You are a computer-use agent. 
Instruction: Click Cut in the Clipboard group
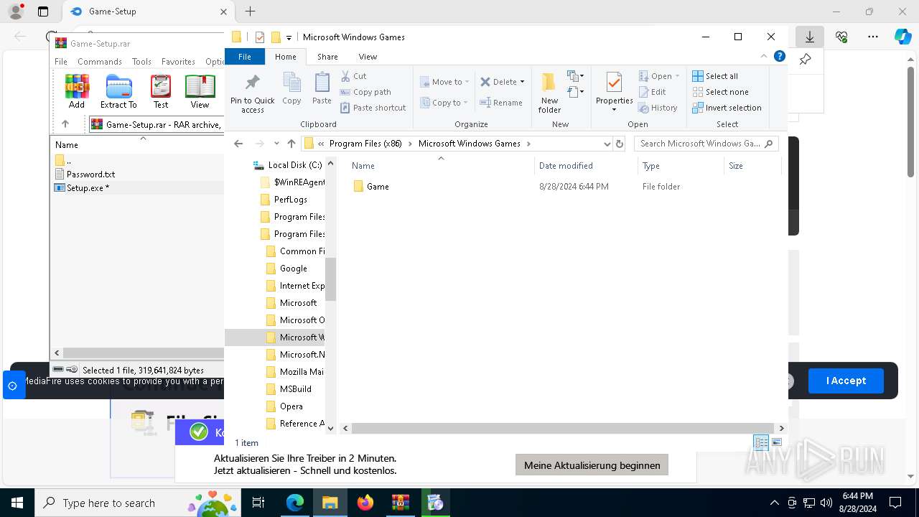pyautogui.click(x=353, y=76)
